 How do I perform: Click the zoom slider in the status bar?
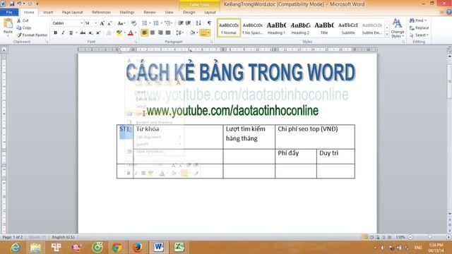point(429,237)
